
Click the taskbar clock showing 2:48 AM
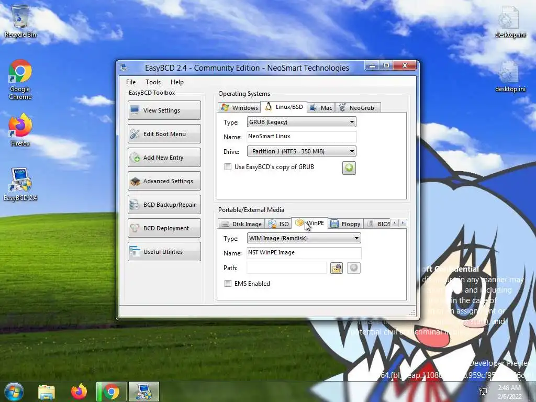point(509,392)
